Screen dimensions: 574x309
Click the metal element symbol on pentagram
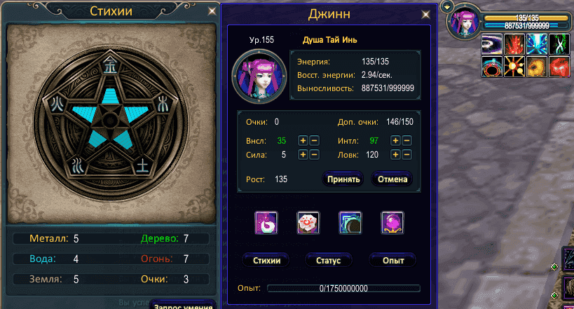click(x=110, y=64)
